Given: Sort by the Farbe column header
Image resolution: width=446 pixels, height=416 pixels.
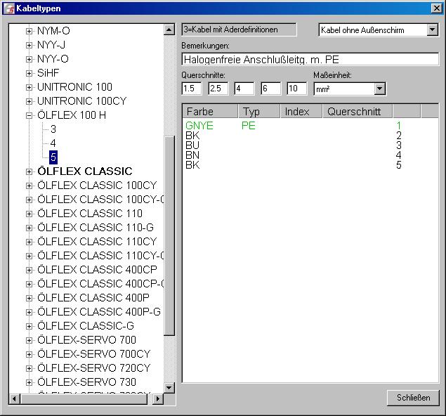Looking at the screenshot, I should point(210,111).
